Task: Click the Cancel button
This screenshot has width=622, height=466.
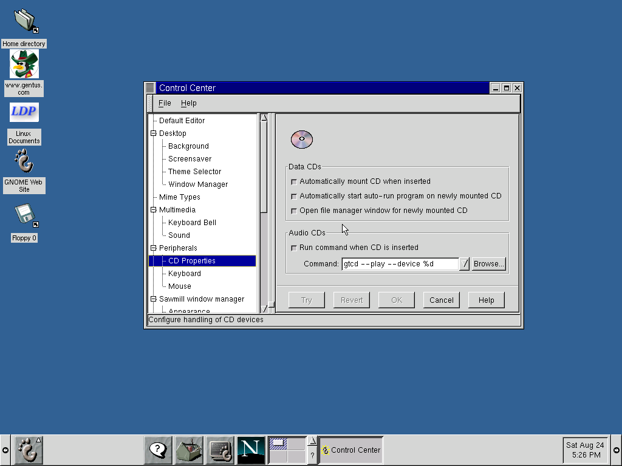Action: pos(441,300)
